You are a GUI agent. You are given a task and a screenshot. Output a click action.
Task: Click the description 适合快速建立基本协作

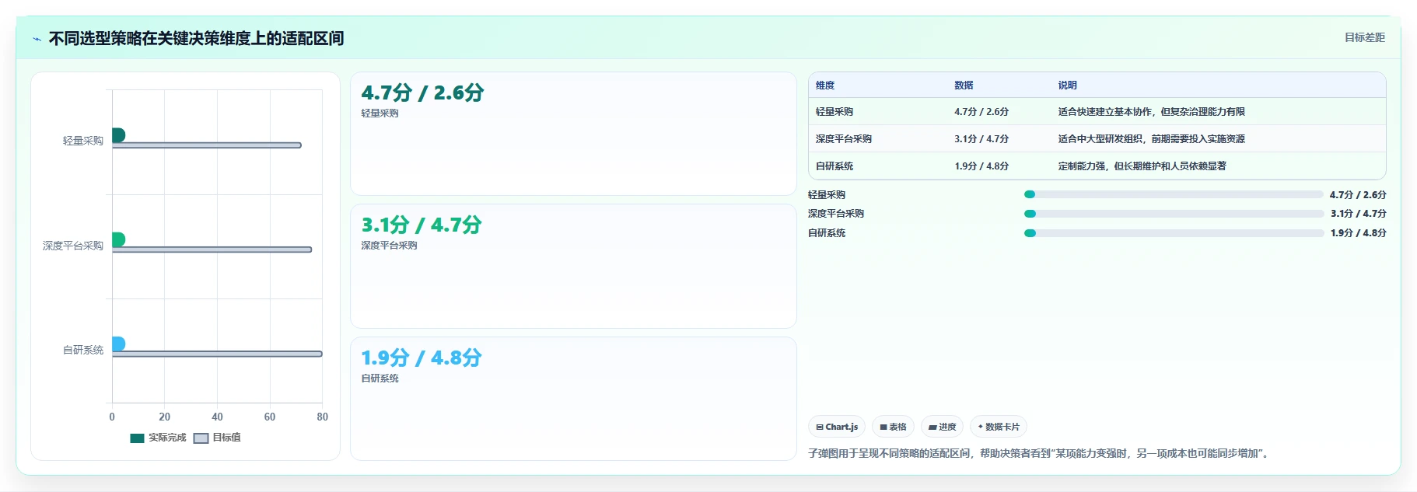pos(1151,112)
